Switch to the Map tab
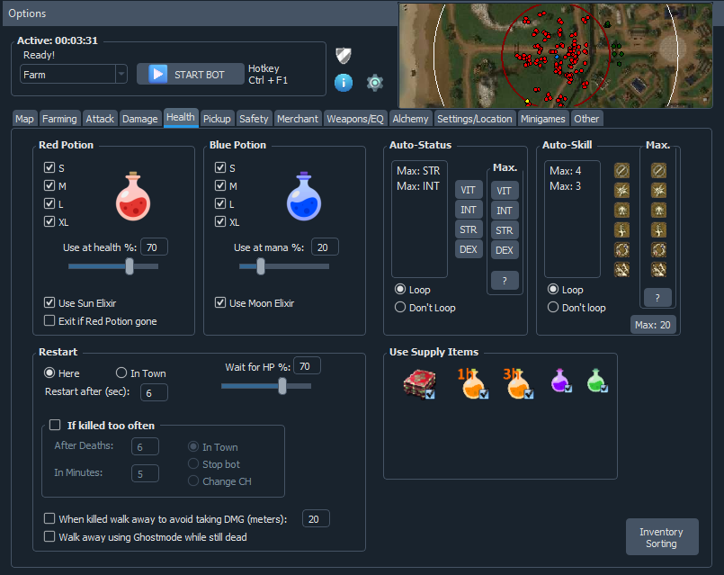Viewport: 724px width, 575px height. click(x=24, y=119)
